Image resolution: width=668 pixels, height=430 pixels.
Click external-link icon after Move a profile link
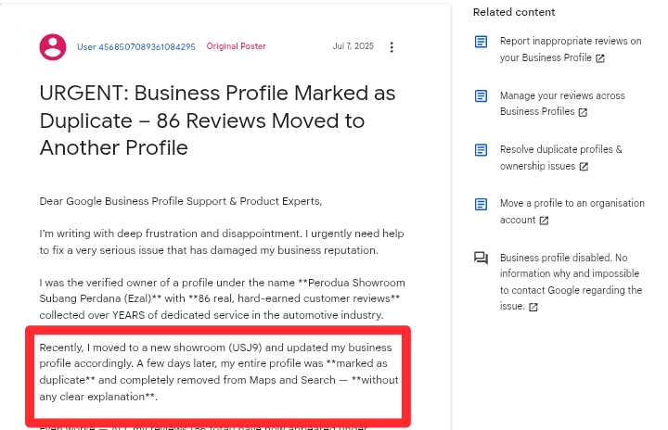point(544,221)
